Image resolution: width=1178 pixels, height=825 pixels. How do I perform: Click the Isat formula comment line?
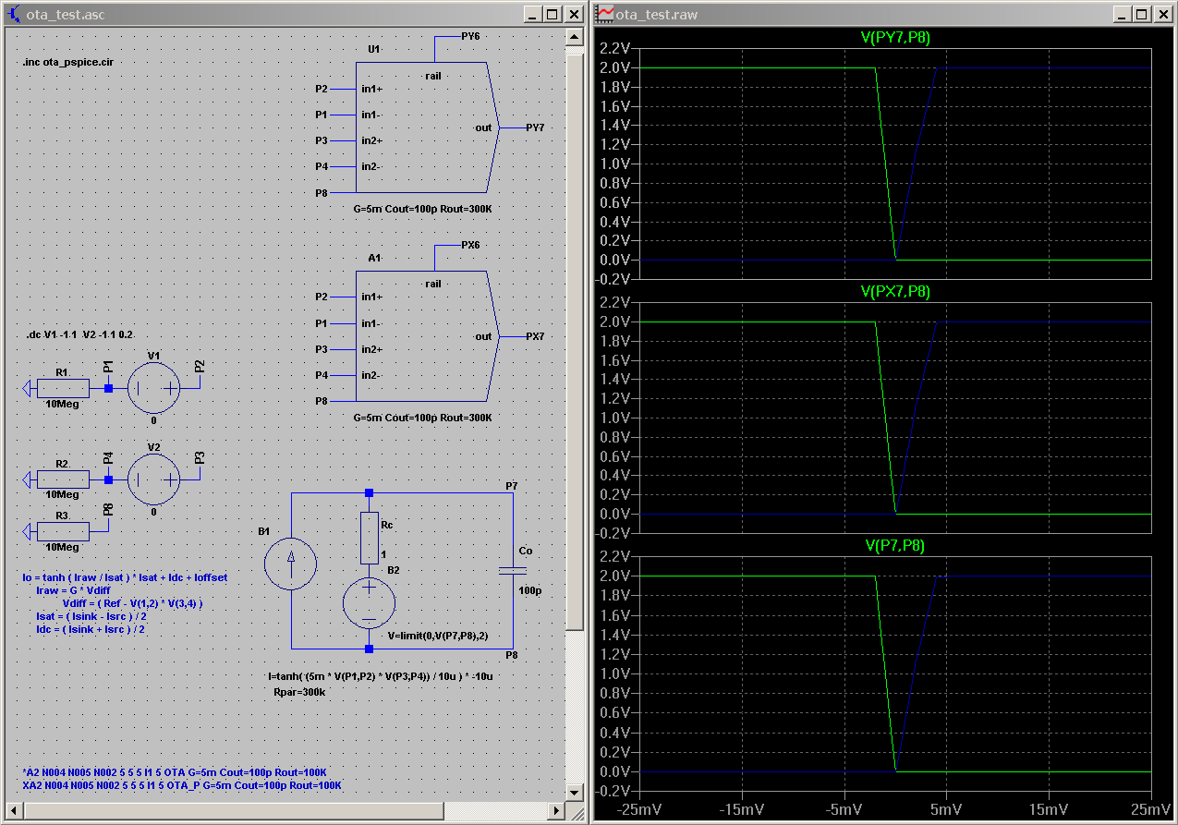pos(91,616)
